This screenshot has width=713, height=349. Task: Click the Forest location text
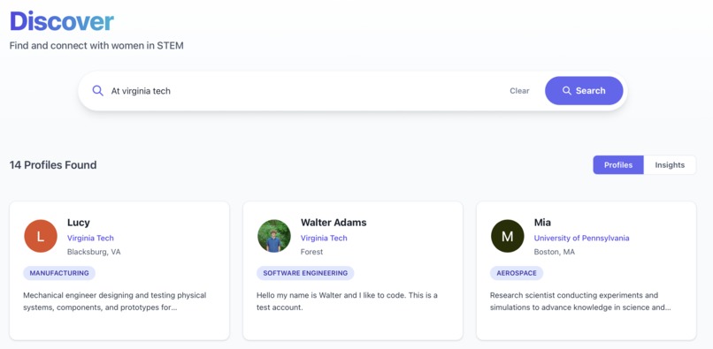311,252
